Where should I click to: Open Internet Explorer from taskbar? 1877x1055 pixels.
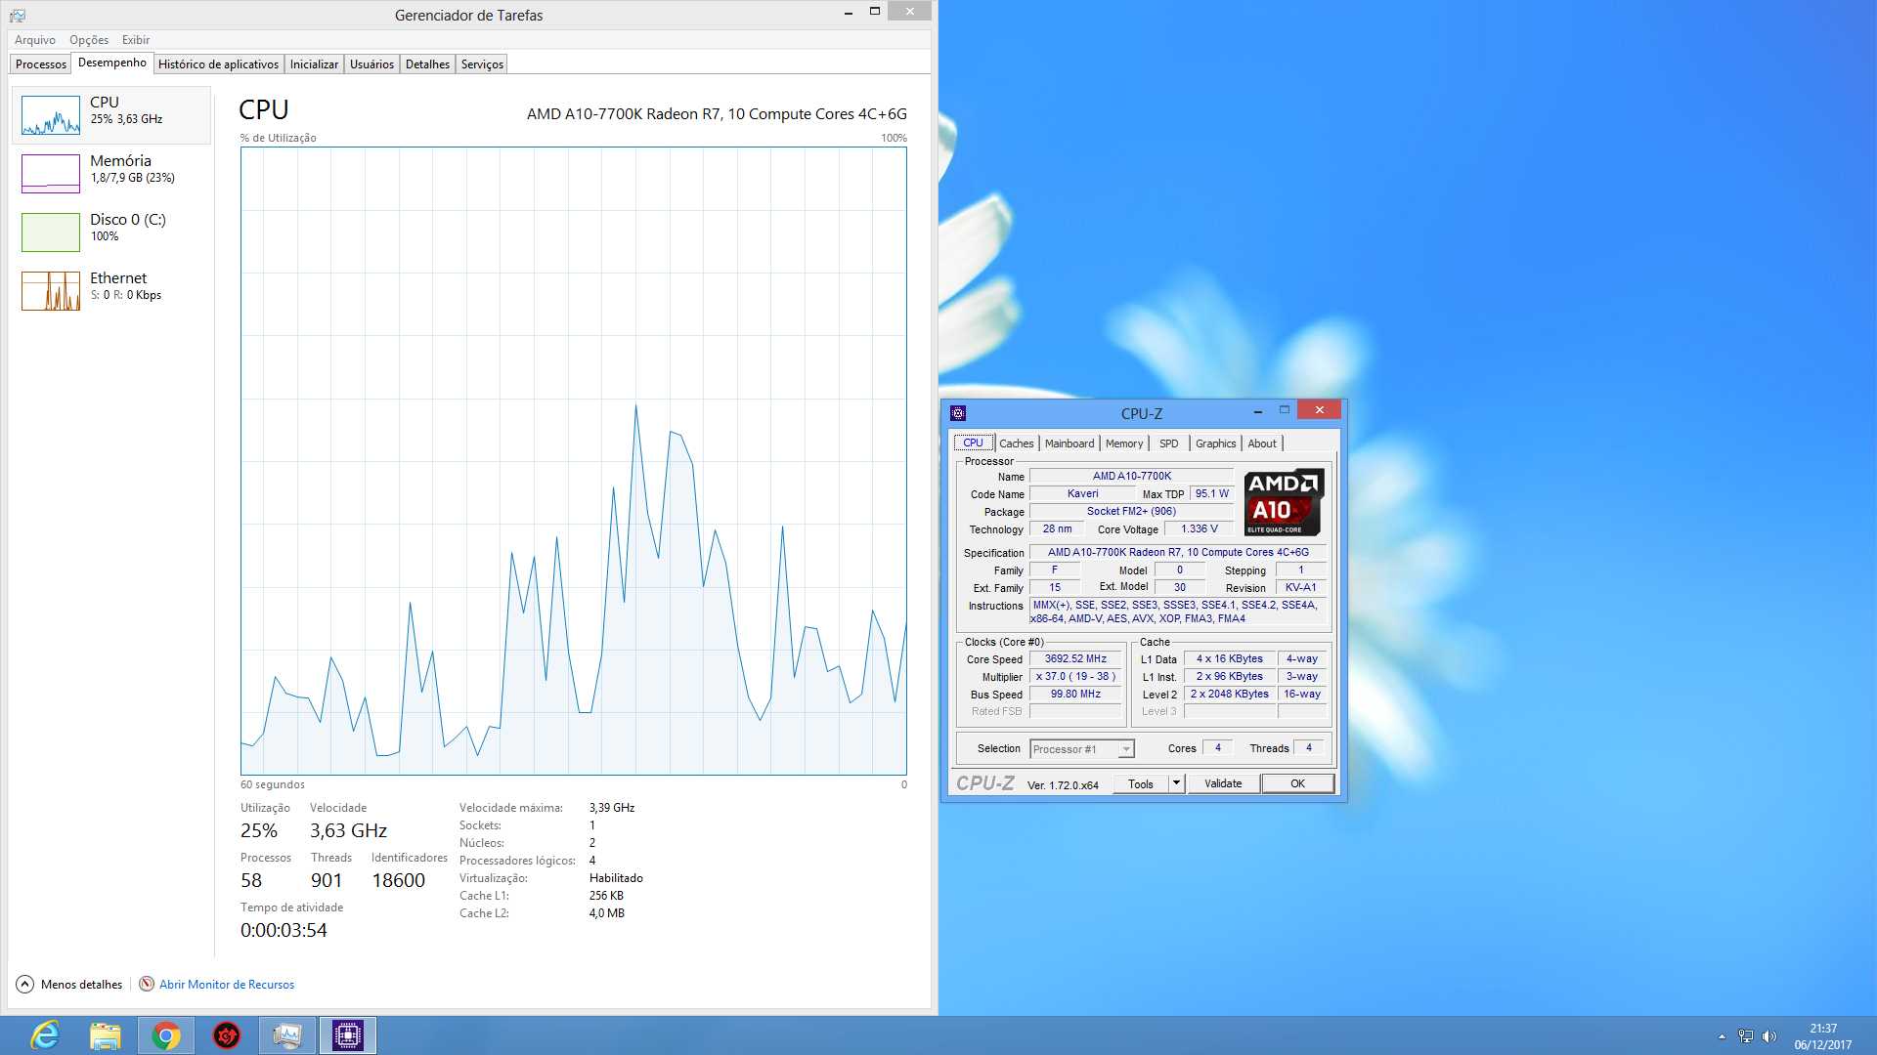[x=45, y=1035]
